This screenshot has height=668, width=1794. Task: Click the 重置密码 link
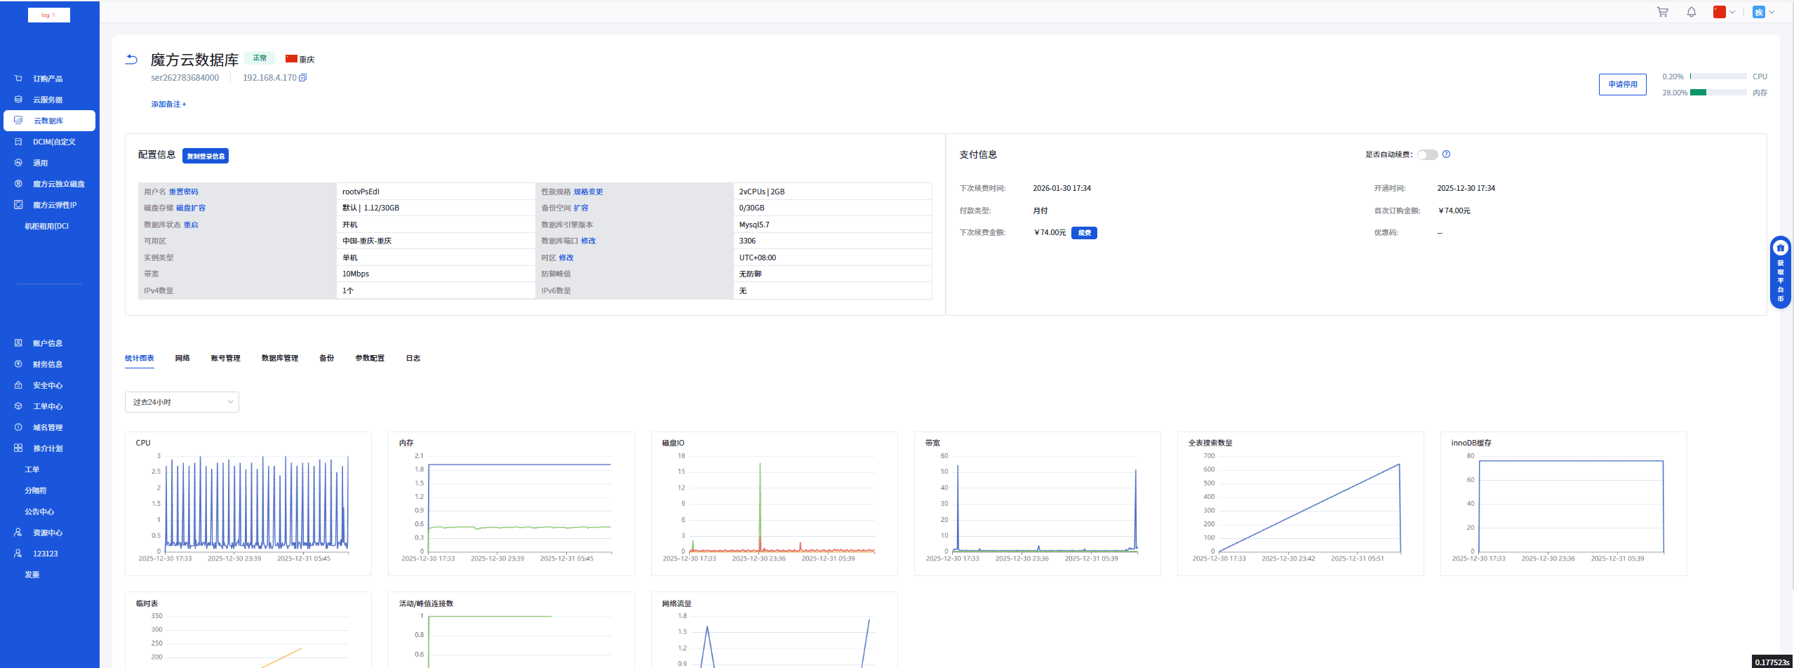coord(184,192)
